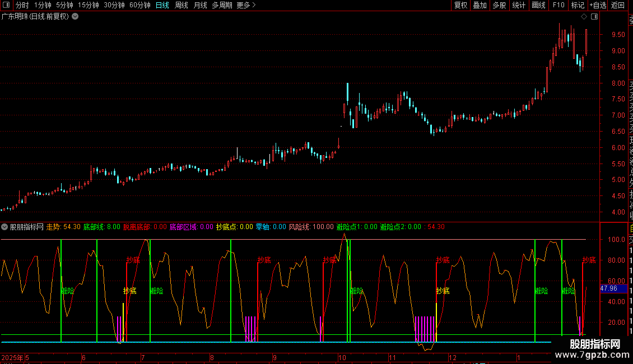The height and width of the screenshot is (364, 633).
Task: Add stock with +自选 button
Action: pyautogui.click(x=598, y=5)
